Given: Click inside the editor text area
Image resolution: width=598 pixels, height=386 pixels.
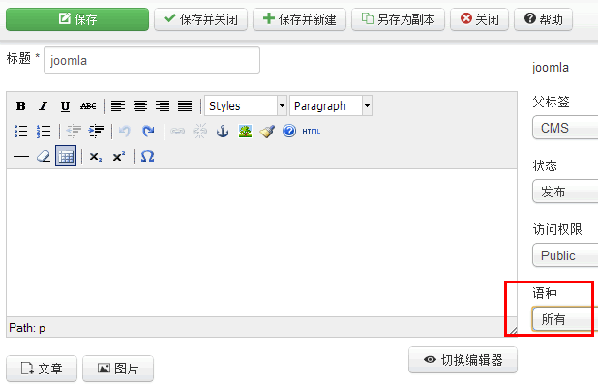Looking at the screenshot, I should tap(261, 243).
